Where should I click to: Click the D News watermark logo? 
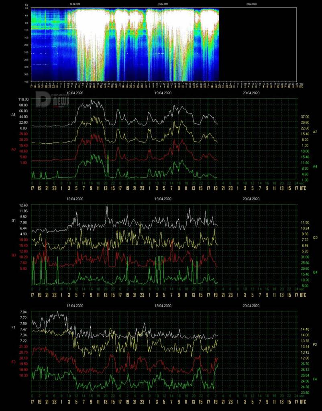tap(53, 100)
